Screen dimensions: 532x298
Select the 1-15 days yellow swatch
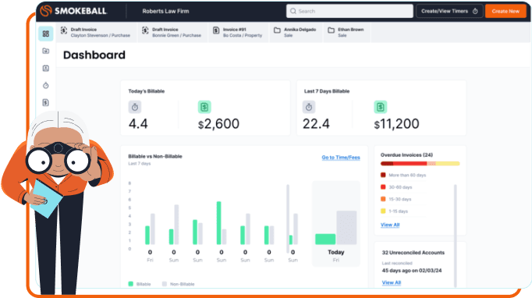click(x=383, y=211)
